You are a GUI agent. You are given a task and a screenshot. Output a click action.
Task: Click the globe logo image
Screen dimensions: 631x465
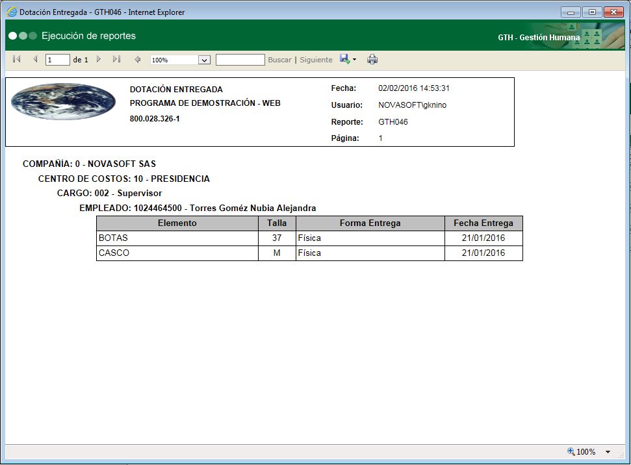point(63,101)
